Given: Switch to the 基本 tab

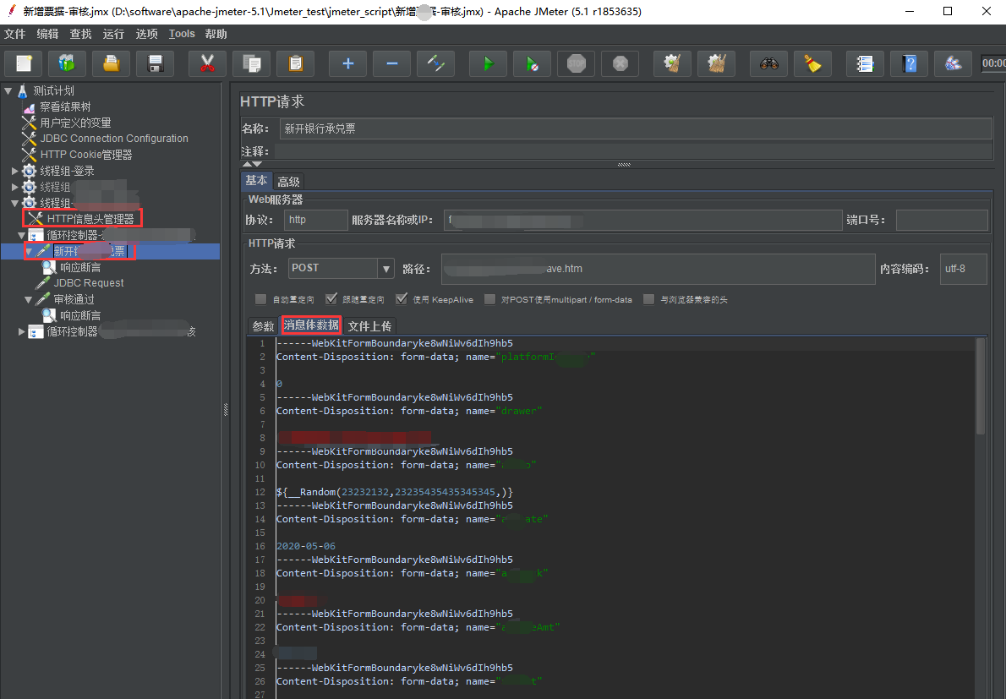Looking at the screenshot, I should tap(257, 181).
